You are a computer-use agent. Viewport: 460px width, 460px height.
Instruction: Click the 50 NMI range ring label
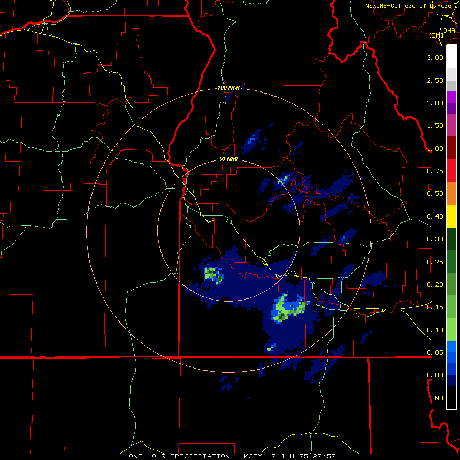pyautogui.click(x=228, y=159)
